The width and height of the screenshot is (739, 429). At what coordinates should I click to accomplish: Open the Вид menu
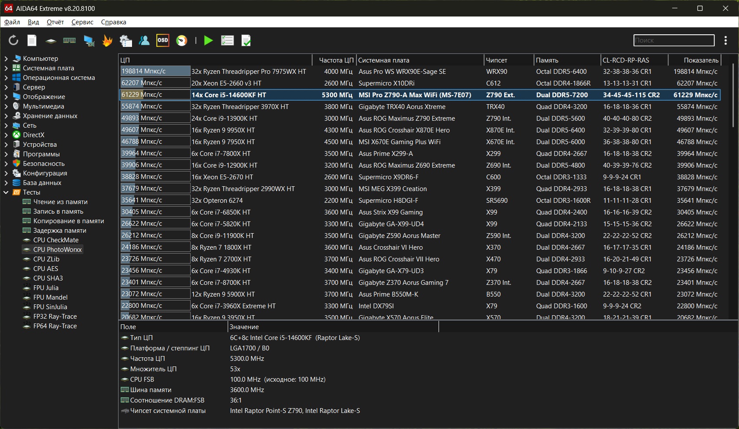click(33, 22)
